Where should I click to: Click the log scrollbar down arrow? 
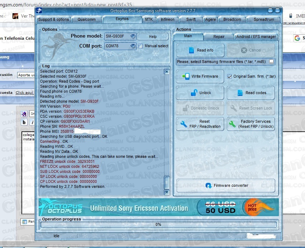point(167,192)
